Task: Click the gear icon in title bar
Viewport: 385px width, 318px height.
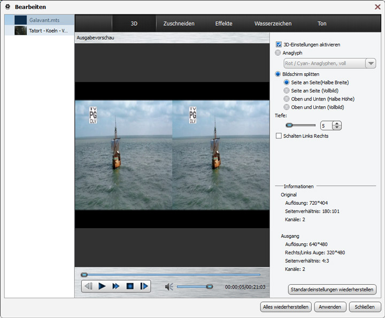Action: click(x=7, y=7)
